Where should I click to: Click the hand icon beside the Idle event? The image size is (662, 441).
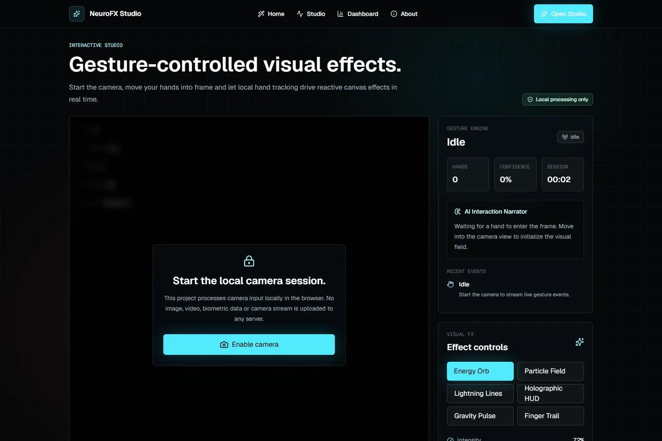pyautogui.click(x=450, y=284)
